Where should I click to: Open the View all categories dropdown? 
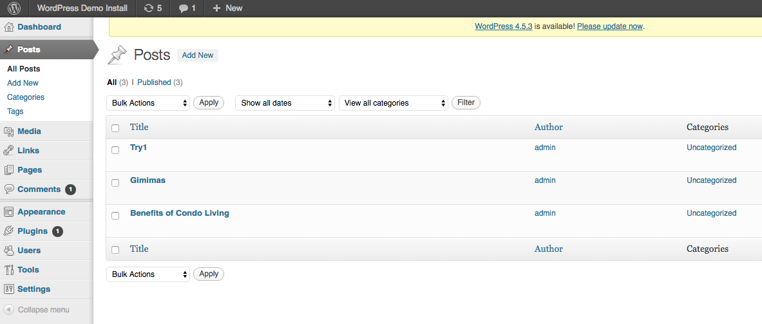pos(394,103)
